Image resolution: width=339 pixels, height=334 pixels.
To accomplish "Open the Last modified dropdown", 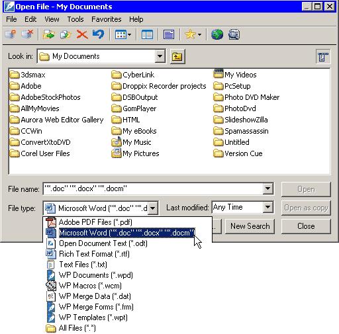I will coord(267,207).
